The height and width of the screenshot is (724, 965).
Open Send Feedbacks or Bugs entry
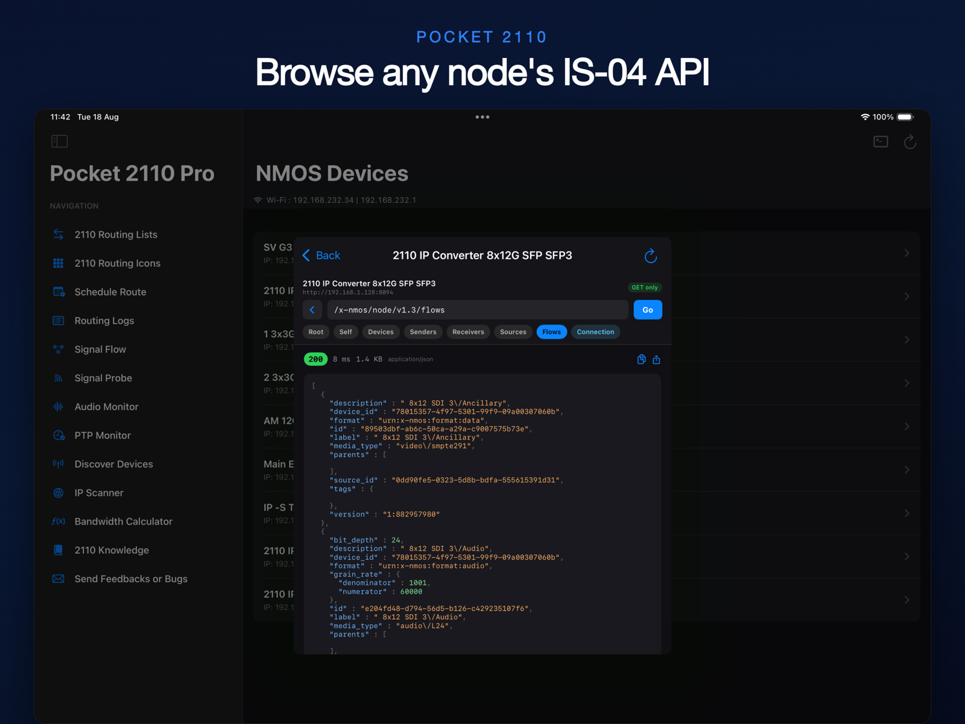point(131,579)
